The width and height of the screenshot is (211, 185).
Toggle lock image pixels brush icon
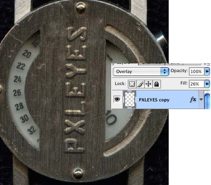[x=140, y=84]
